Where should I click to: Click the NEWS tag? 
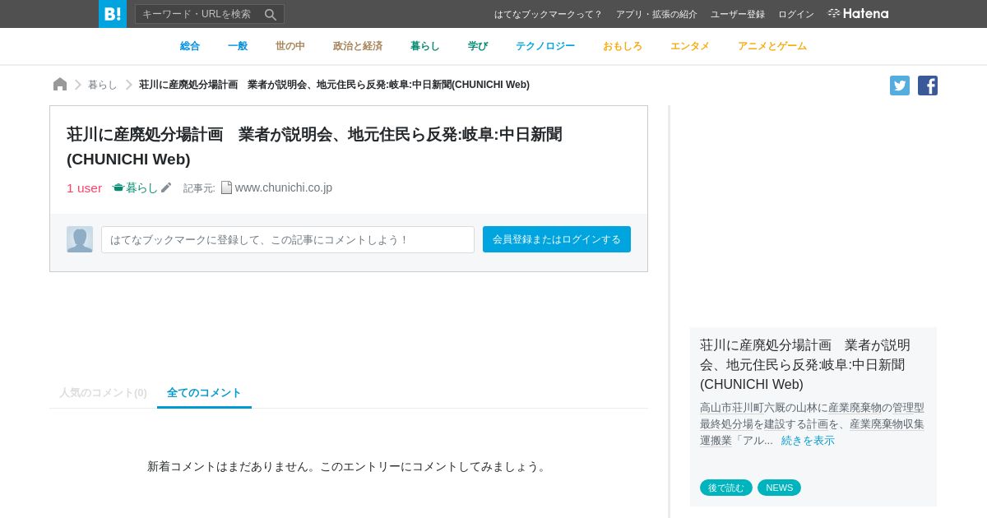(x=779, y=488)
